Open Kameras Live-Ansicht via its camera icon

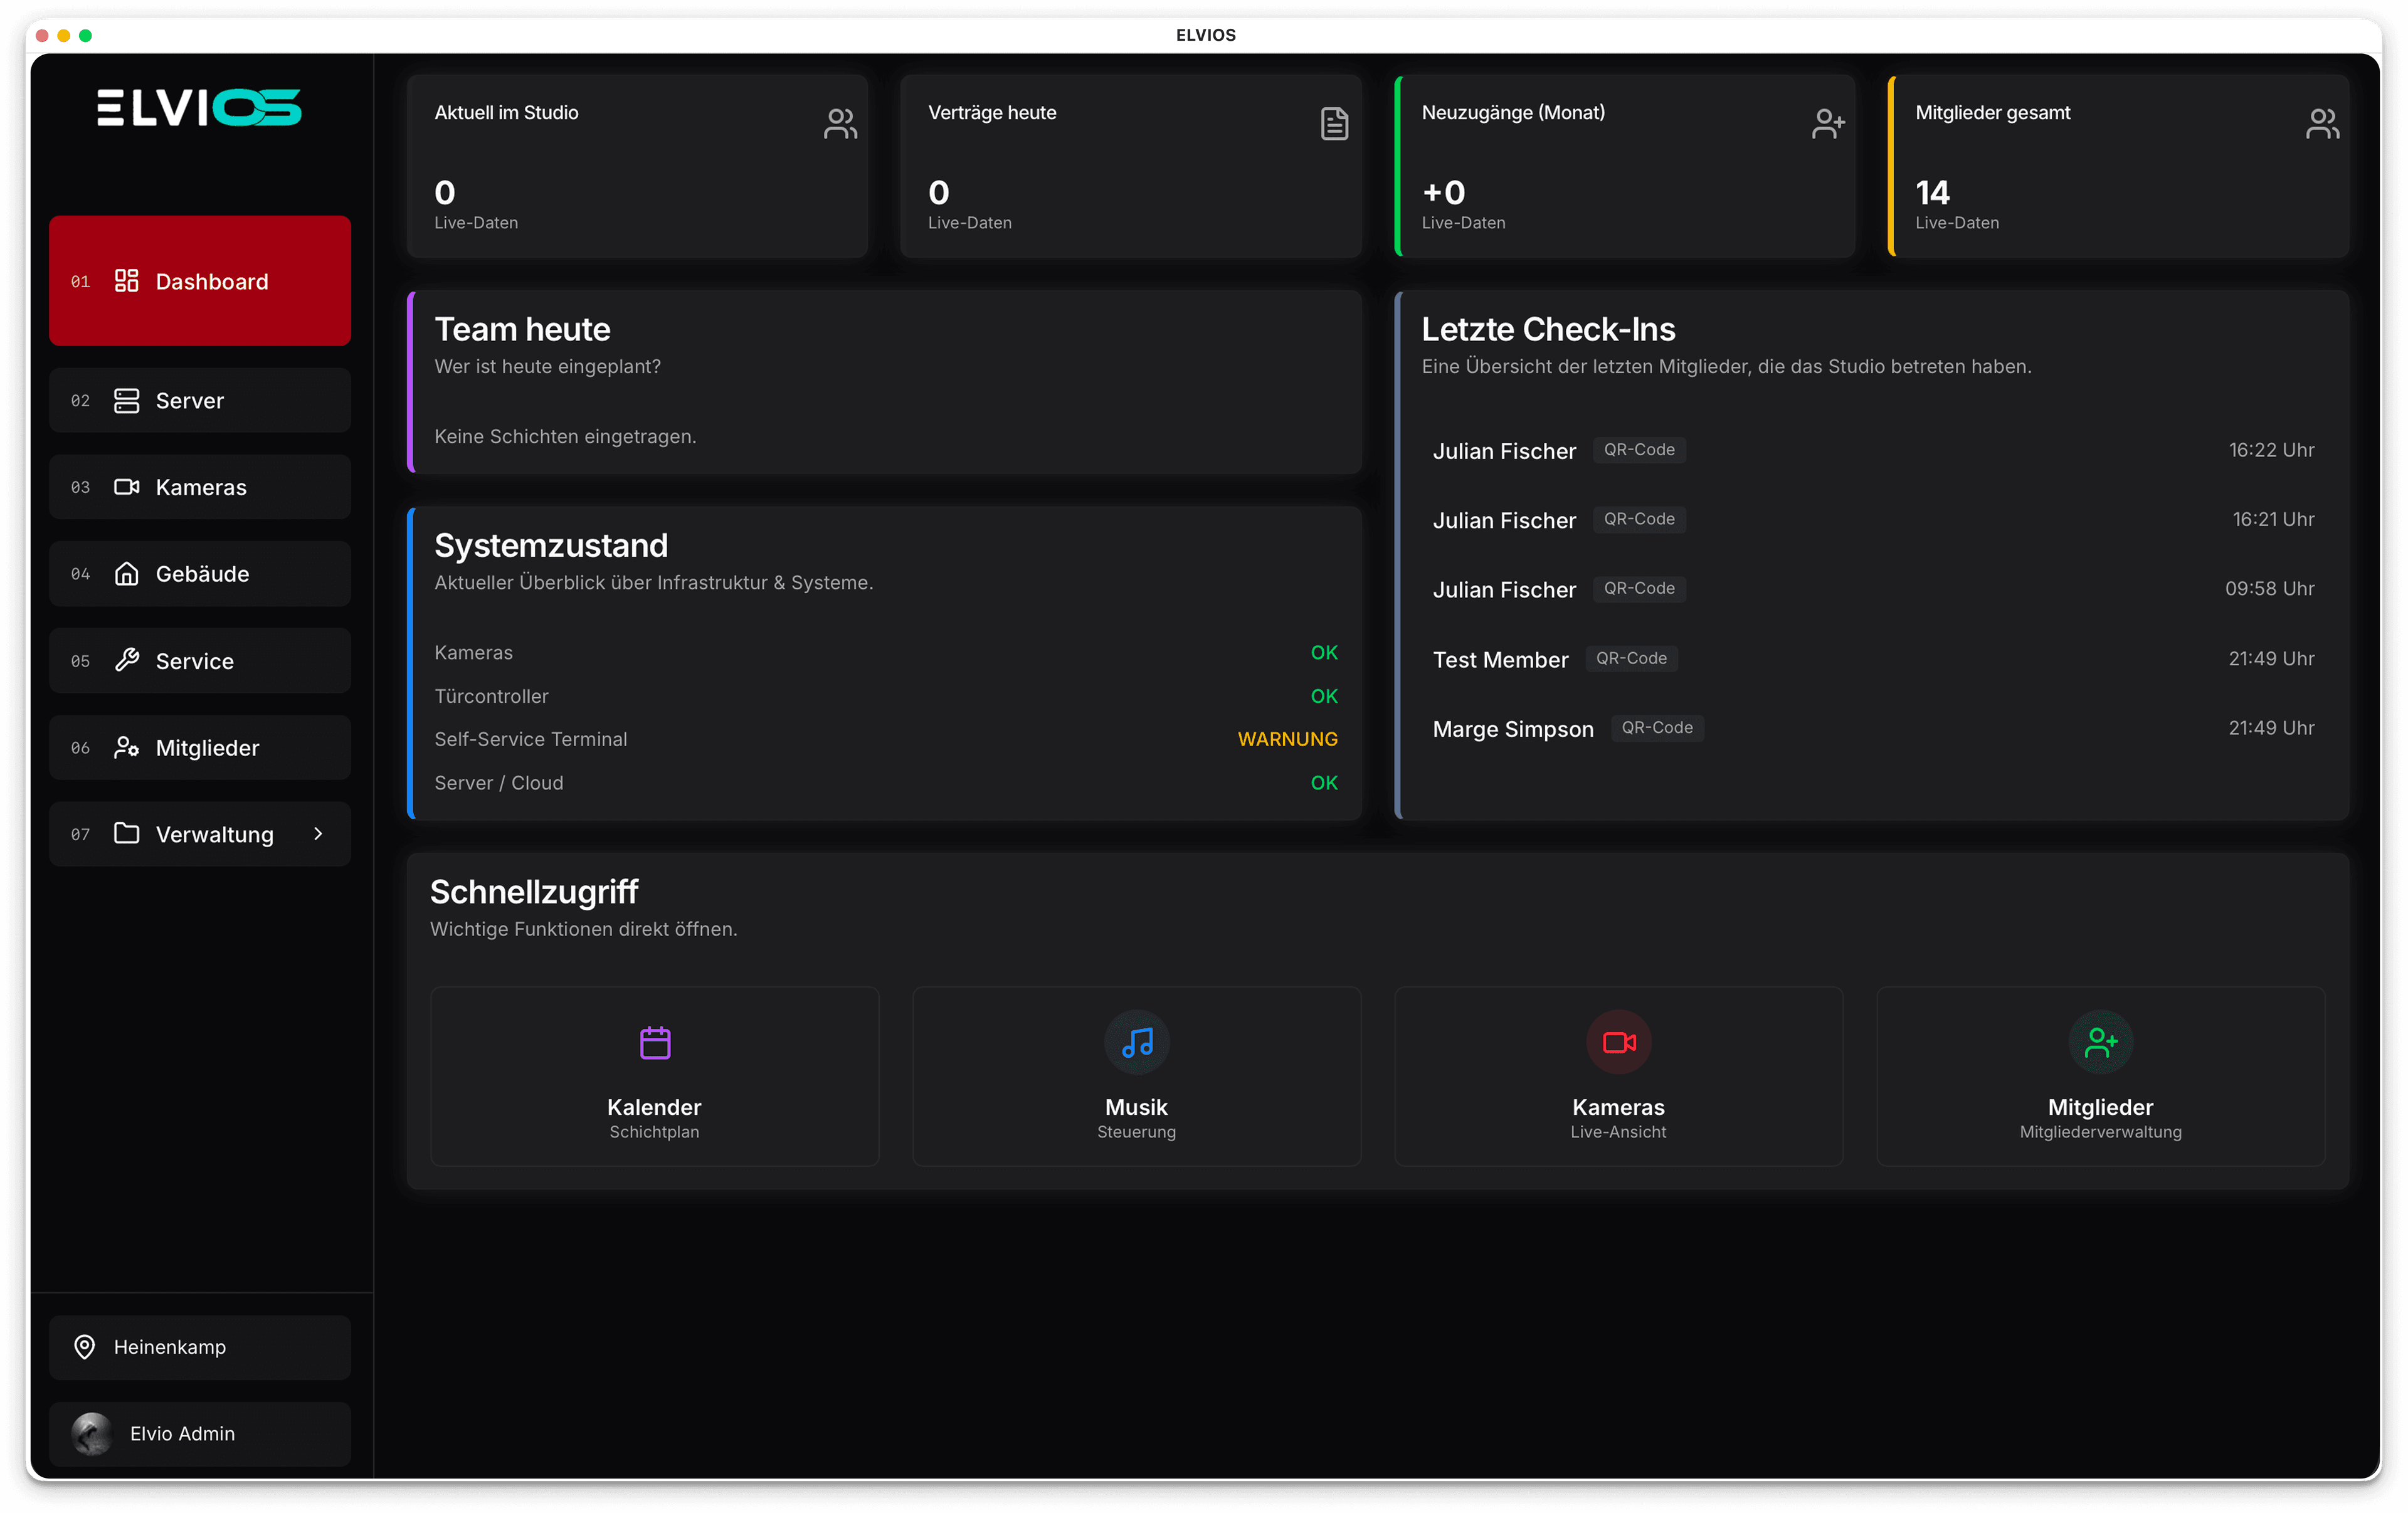coord(1617,1042)
